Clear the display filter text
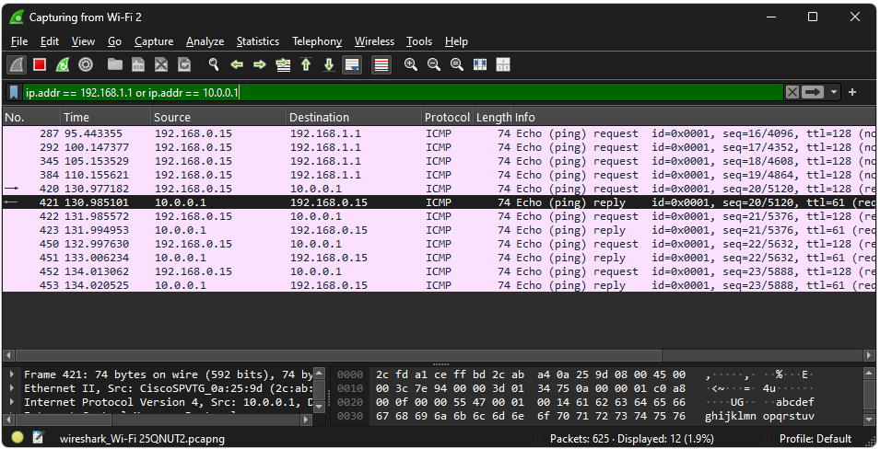This screenshot has height=449, width=880. point(792,92)
